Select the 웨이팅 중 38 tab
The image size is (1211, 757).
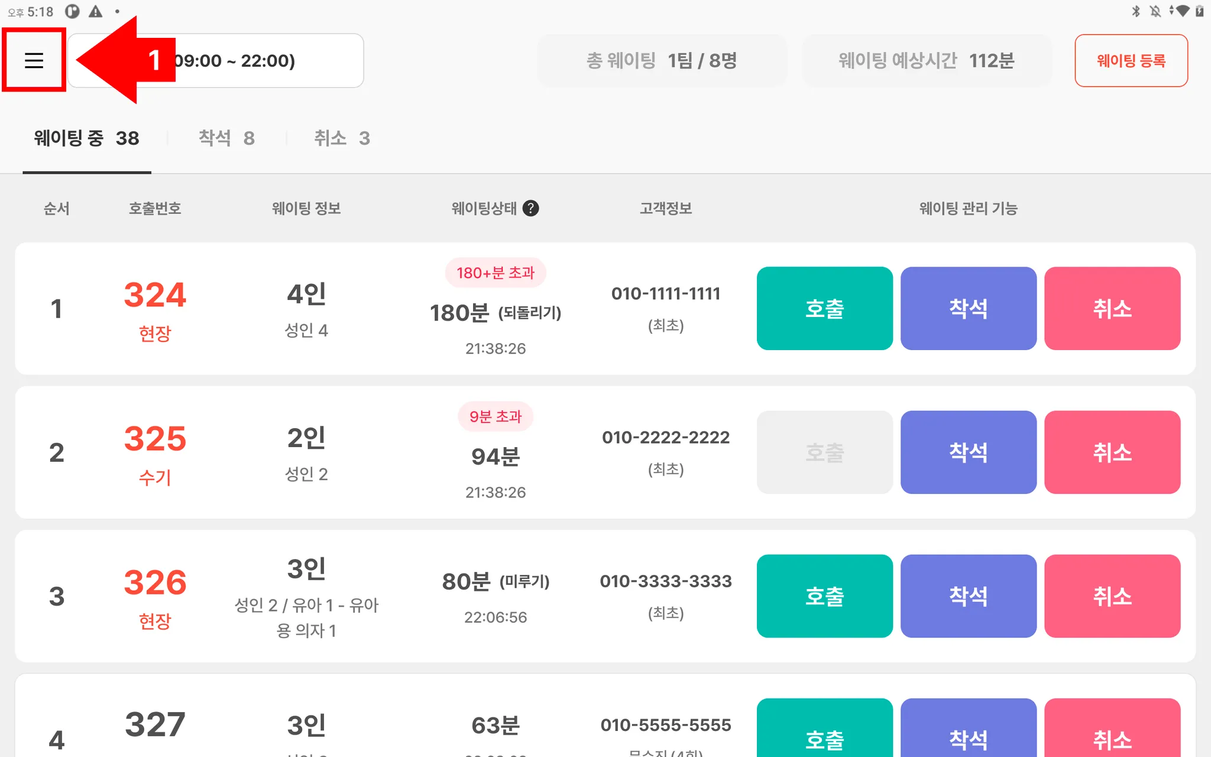click(x=86, y=138)
